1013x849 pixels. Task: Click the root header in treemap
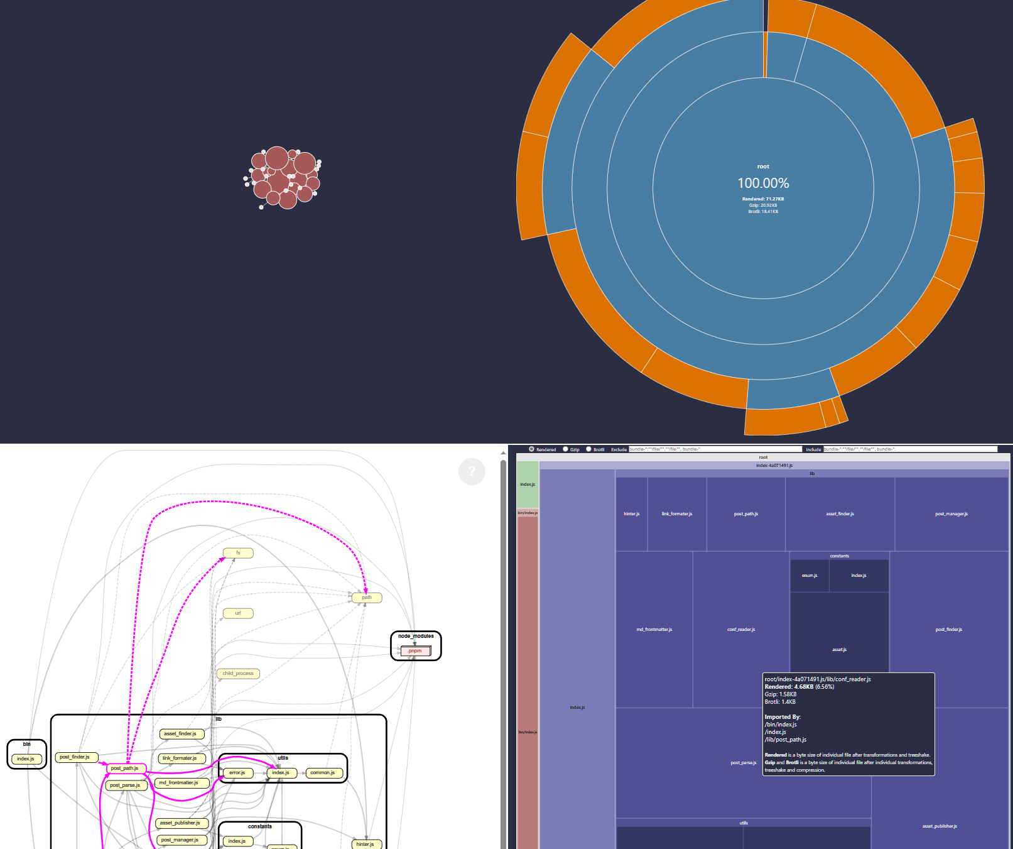coord(763,457)
